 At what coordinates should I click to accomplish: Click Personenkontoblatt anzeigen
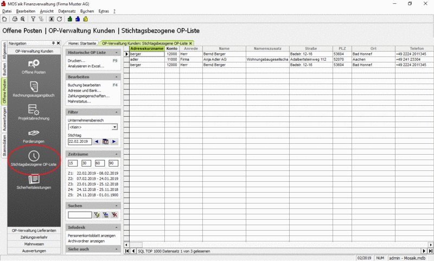click(92, 236)
